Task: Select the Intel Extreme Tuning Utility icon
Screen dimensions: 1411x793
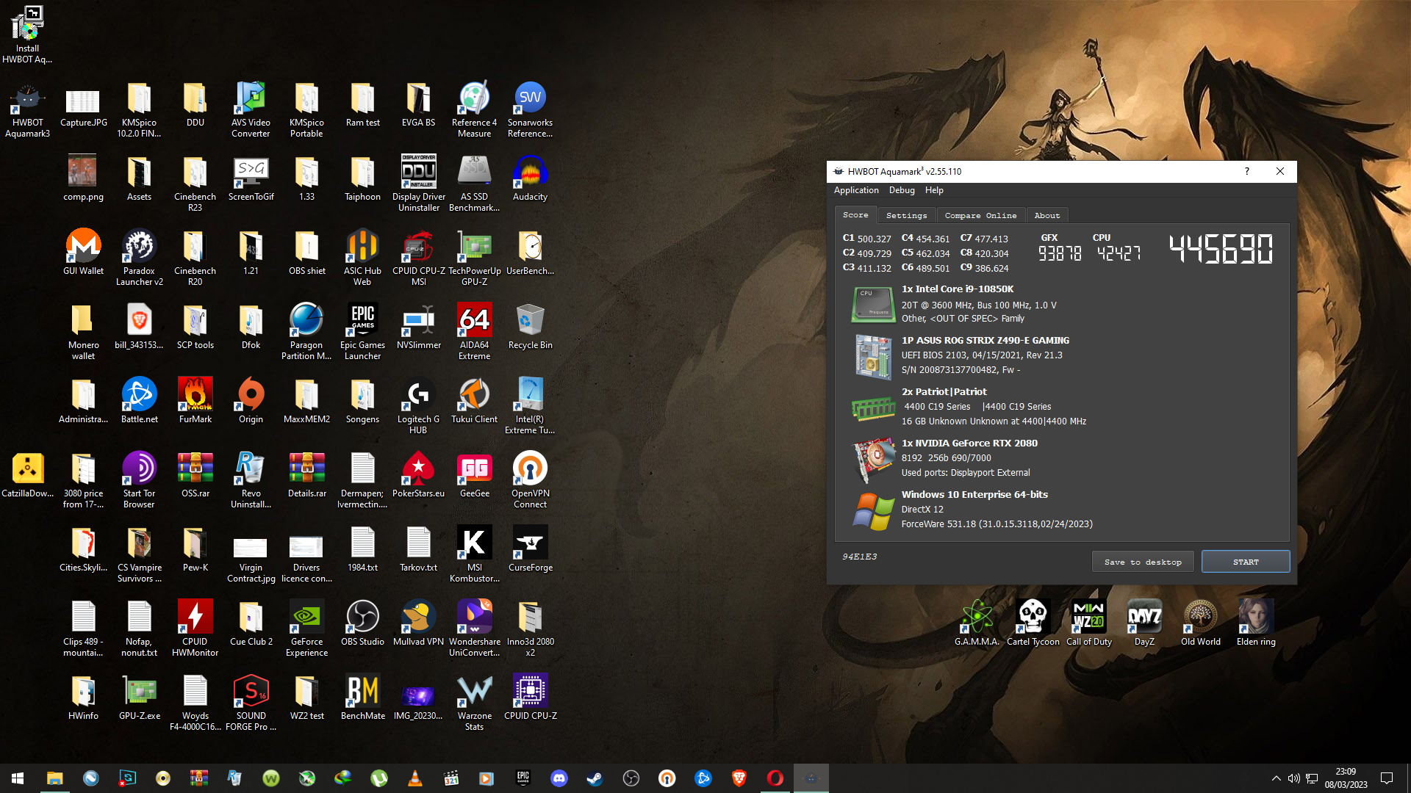Action: pyautogui.click(x=530, y=406)
